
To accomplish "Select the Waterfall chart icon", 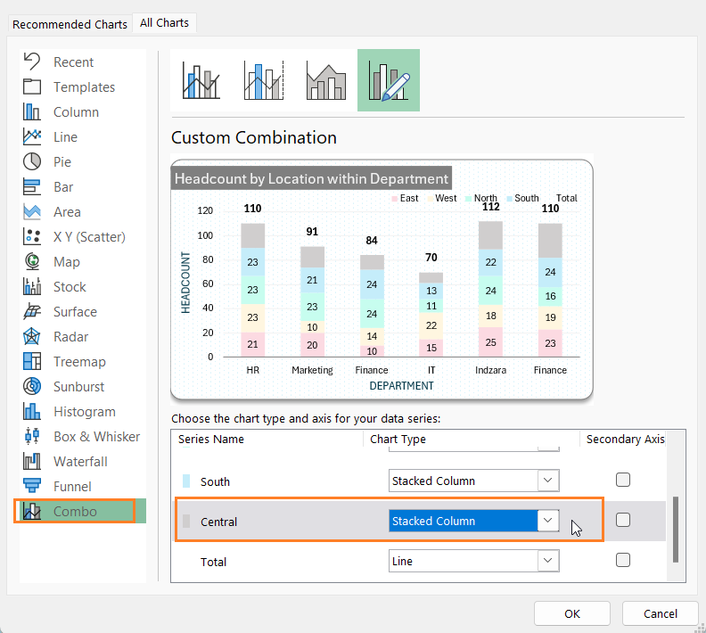I will point(32,461).
